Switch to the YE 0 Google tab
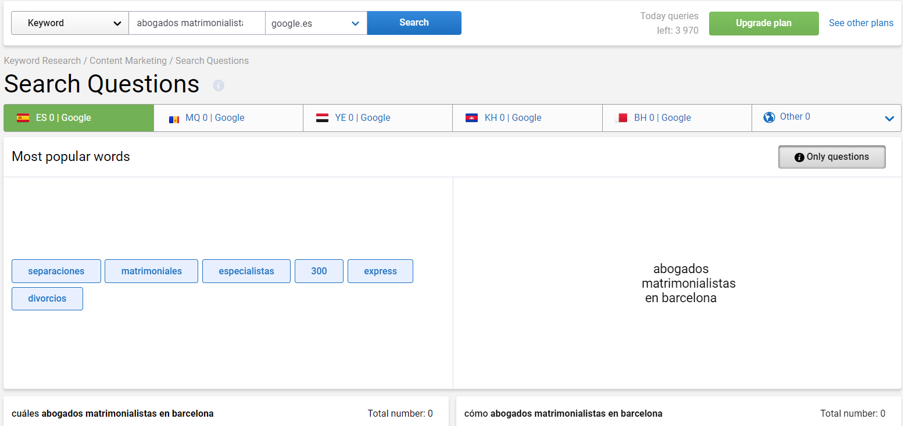This screenshot has height=426, width=905. point(377,117)
